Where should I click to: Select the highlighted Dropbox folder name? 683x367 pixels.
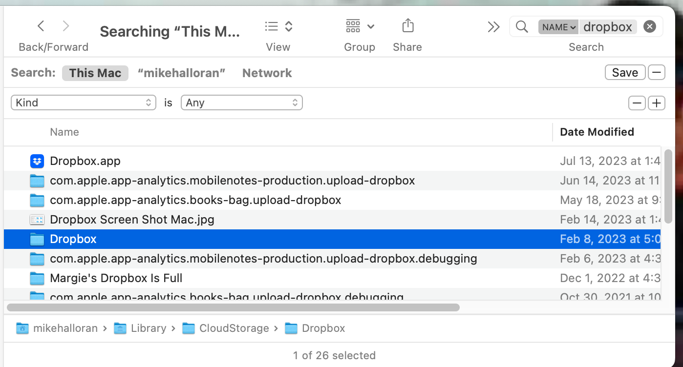click(x=73, y=239)
